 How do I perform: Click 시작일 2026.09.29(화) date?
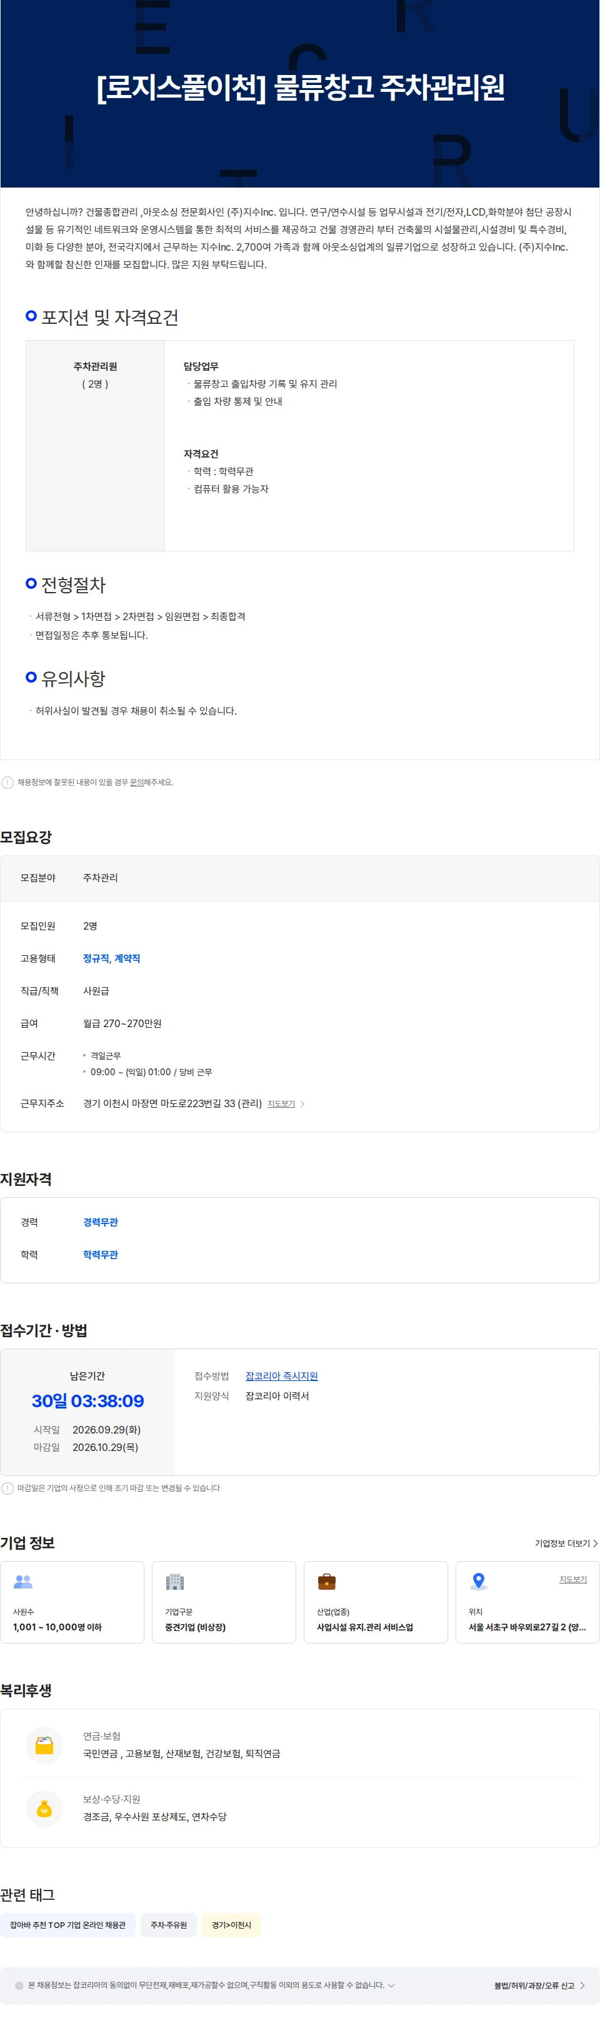106,1430
